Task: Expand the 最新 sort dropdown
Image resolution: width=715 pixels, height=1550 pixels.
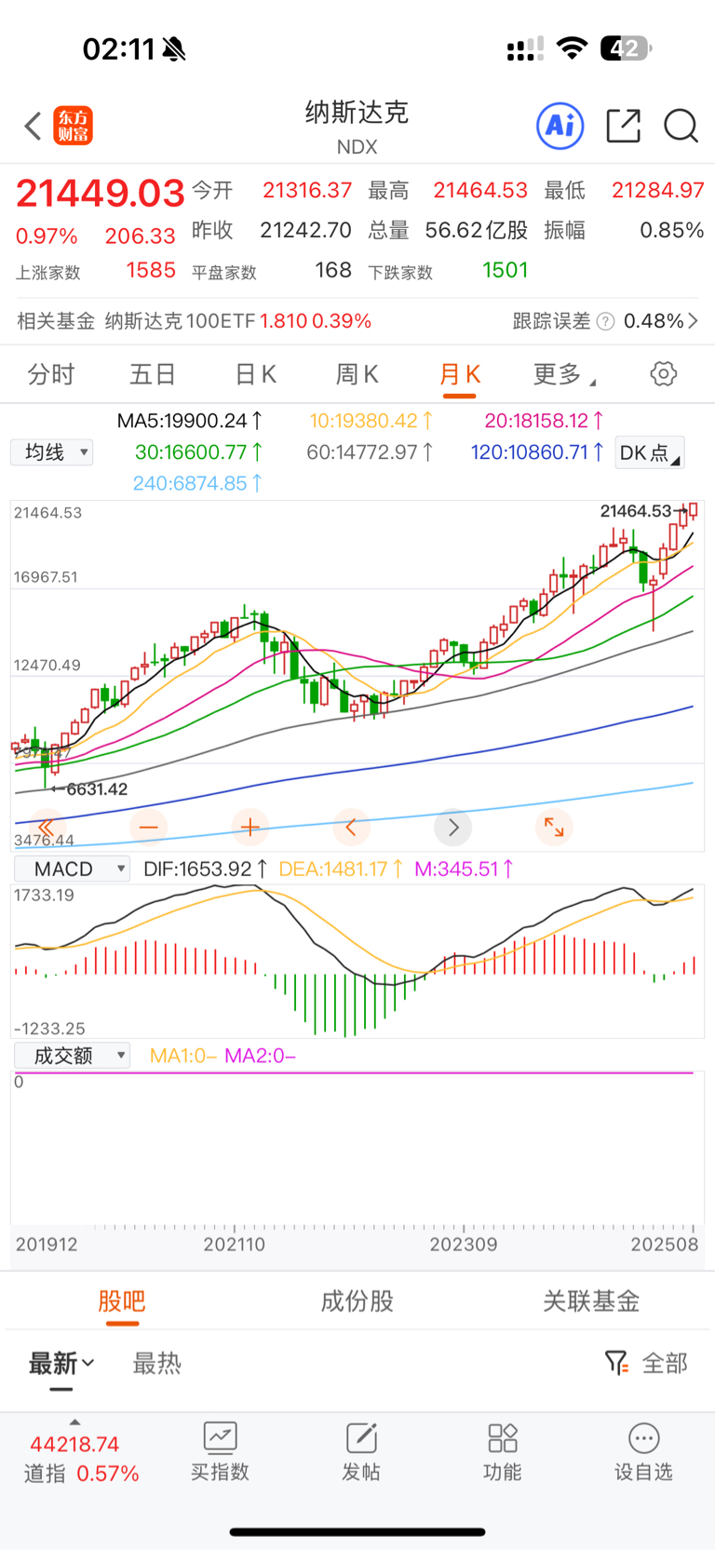Action: click(x=61, y=1364)
